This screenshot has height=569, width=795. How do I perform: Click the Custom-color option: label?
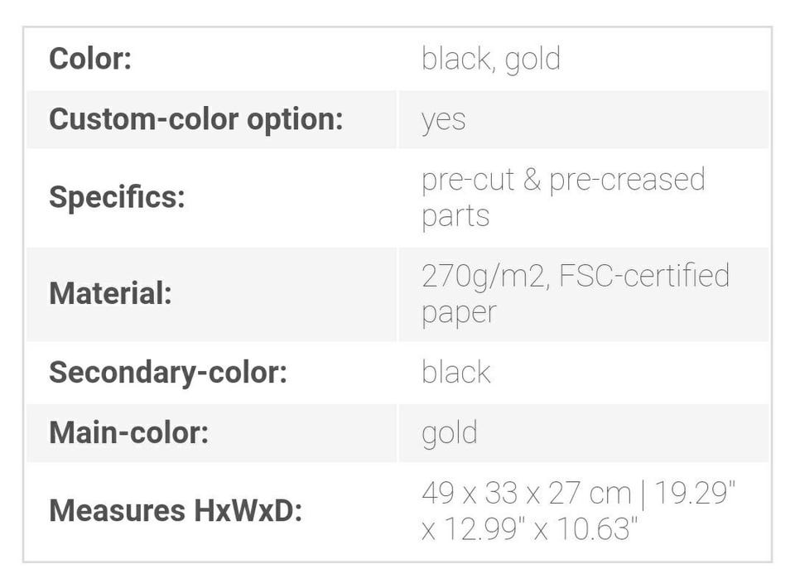click(x=195, y=120)
